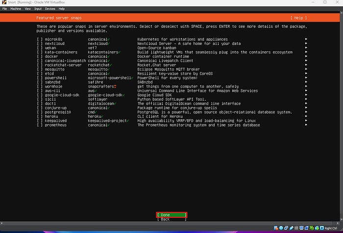Viewport: 343px width, 233px height.
Task: Click the "snapcrafters" publisher text
Action: coord(101,86)
